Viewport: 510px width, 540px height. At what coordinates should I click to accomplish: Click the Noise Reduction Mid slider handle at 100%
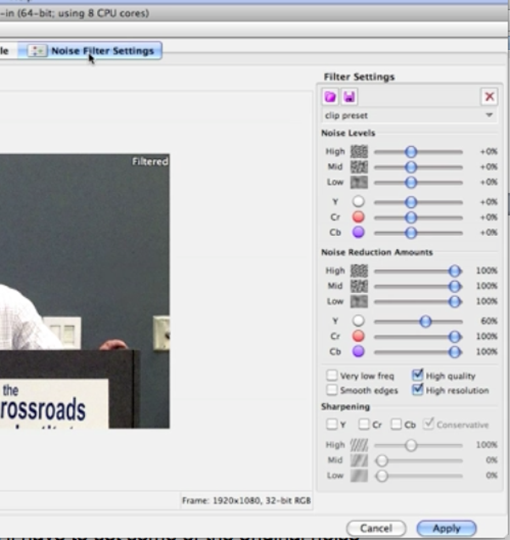[455, 286]
